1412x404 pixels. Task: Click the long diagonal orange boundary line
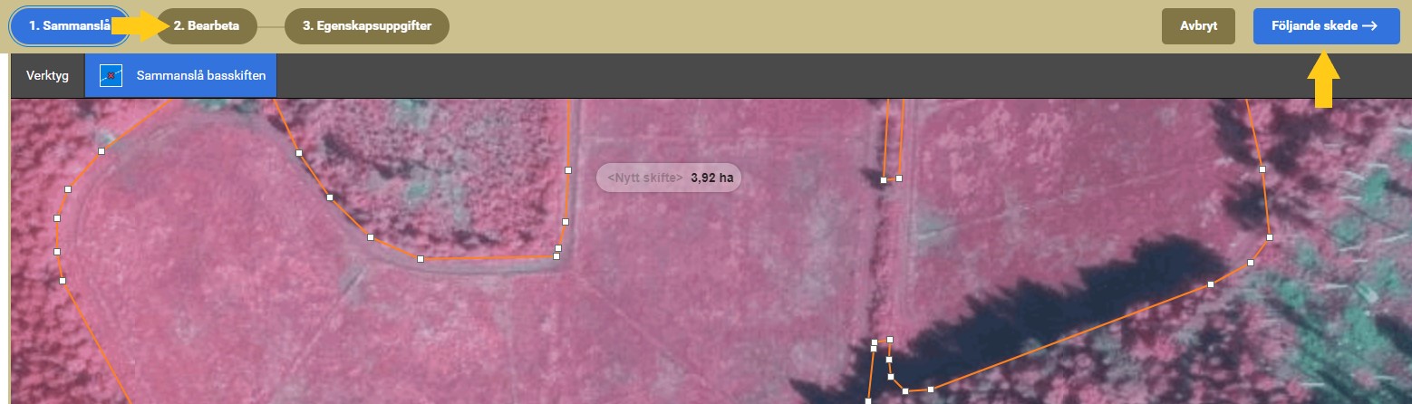coord(1069,337)
